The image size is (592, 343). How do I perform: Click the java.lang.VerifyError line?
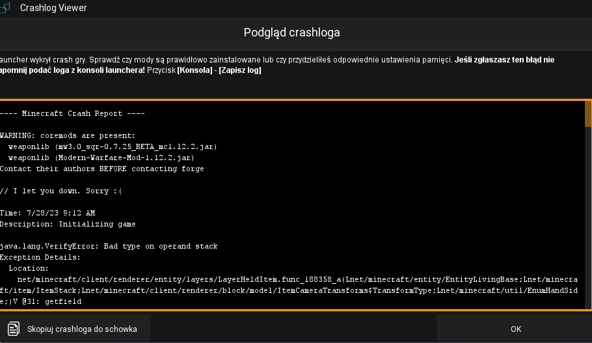109,246
